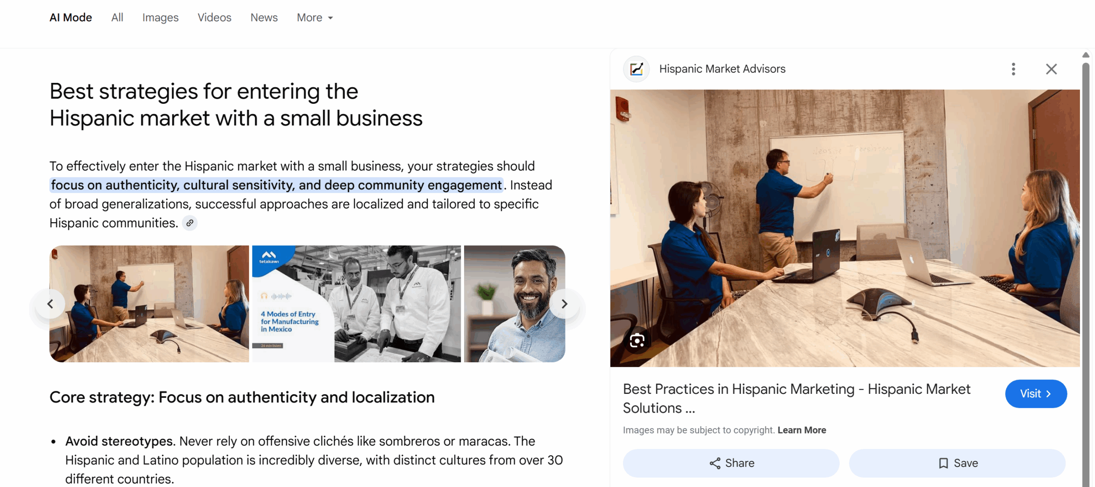Visit the Hispanic Marketing best practices page

click(x=1035, y=393)
